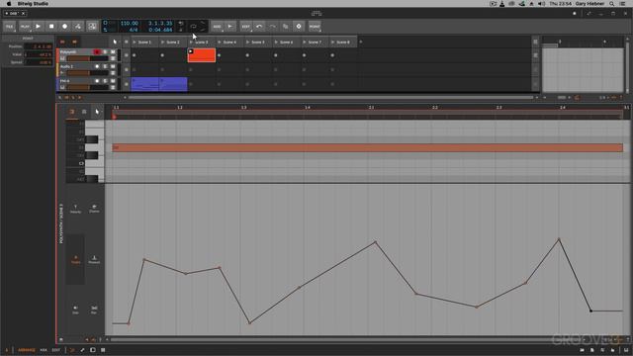Stop the transport playback
The height and width of the screenshot is (356, 633).
click(x=51, y=27)
